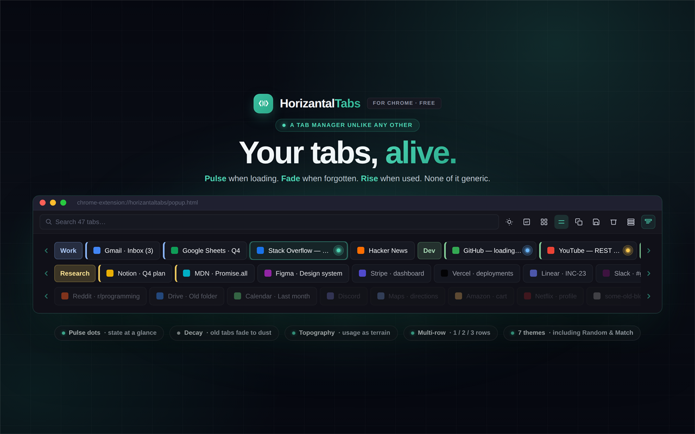Image resolution: width=695 pixels, height=434 pixels.
Task: Click the magnifier icon in the search bar
Action: click(x=49, y=222)
